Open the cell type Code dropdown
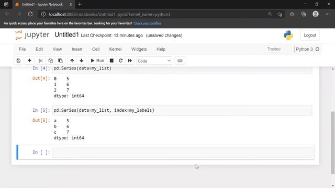335x188 pixels. pos(154,61)
